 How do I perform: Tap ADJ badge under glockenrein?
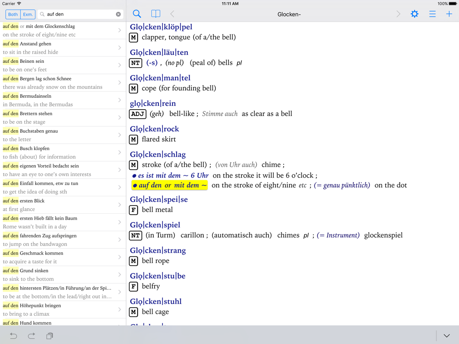point(137,114)
